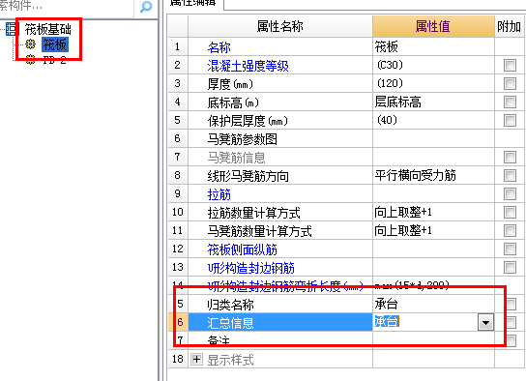
Task: Expand the 显示样式 row
Action: coord(196,360)
